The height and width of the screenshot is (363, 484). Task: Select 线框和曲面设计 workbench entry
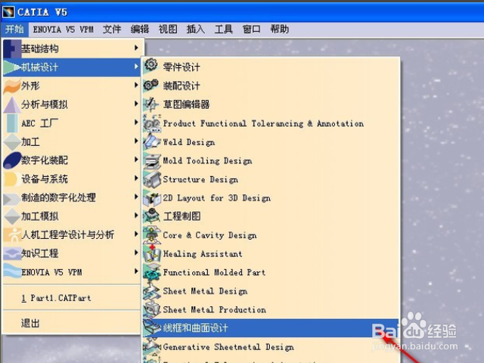click(x=271, y=327)
